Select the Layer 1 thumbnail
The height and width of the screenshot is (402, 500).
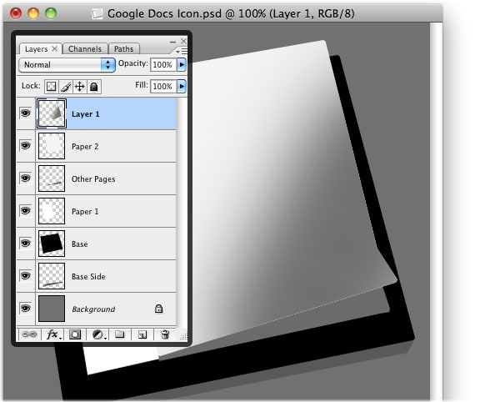(52, 113)
